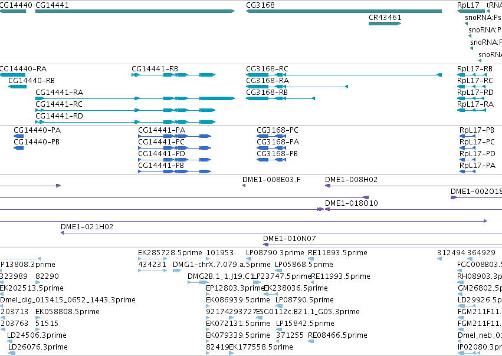Viewport: 502px width, 356px height.
Task: Select protein CG14440-PB
Action: pos(18,148)
